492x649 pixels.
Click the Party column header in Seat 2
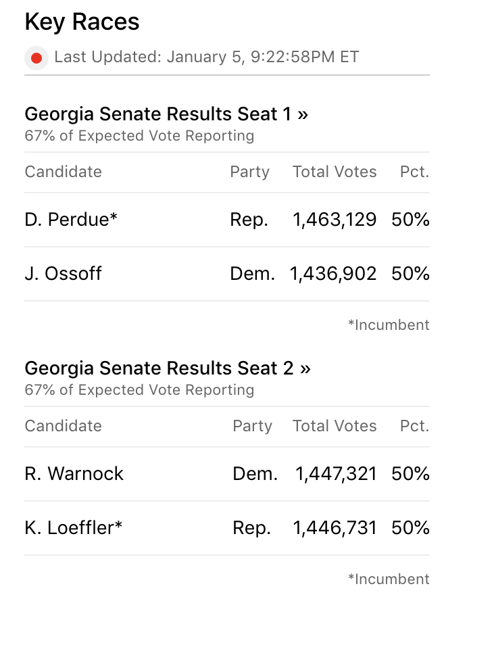point(252,426)
